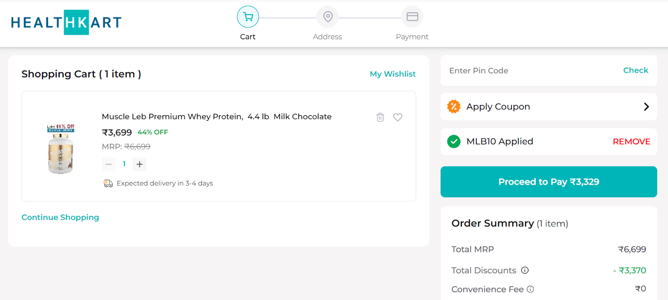The image size is (668, 300).
Task: Click the Cart step icon in the progress bar
Action: pyautogui.click(x=248, y=17)
